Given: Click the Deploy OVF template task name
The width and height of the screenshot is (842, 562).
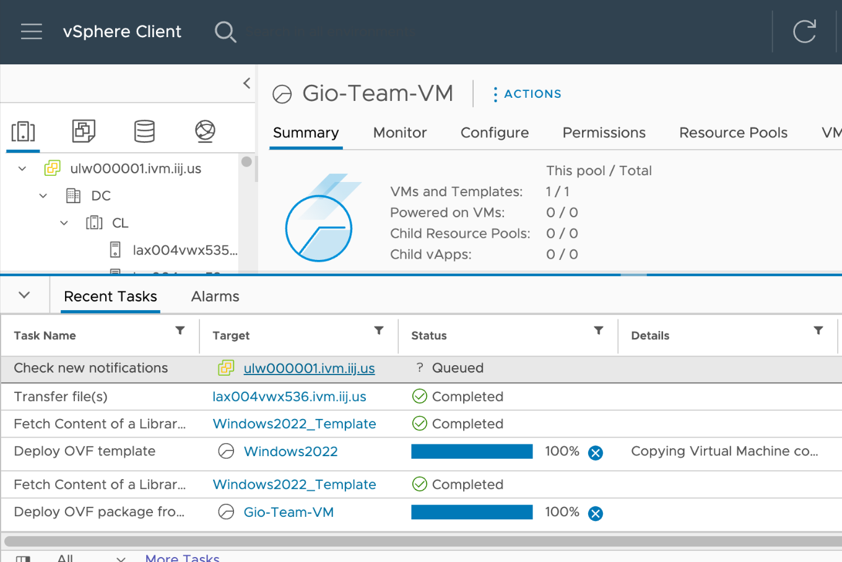Looking at the screenshot, I should pyautogui.click(x=85, y=451).
